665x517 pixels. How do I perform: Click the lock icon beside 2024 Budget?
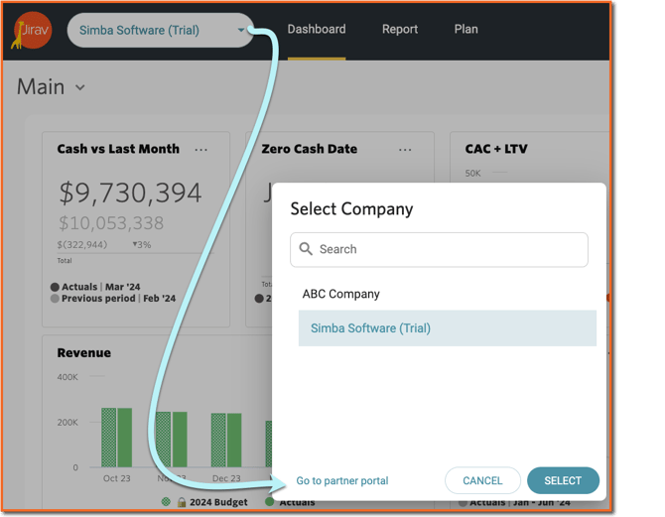pos(182,503)
